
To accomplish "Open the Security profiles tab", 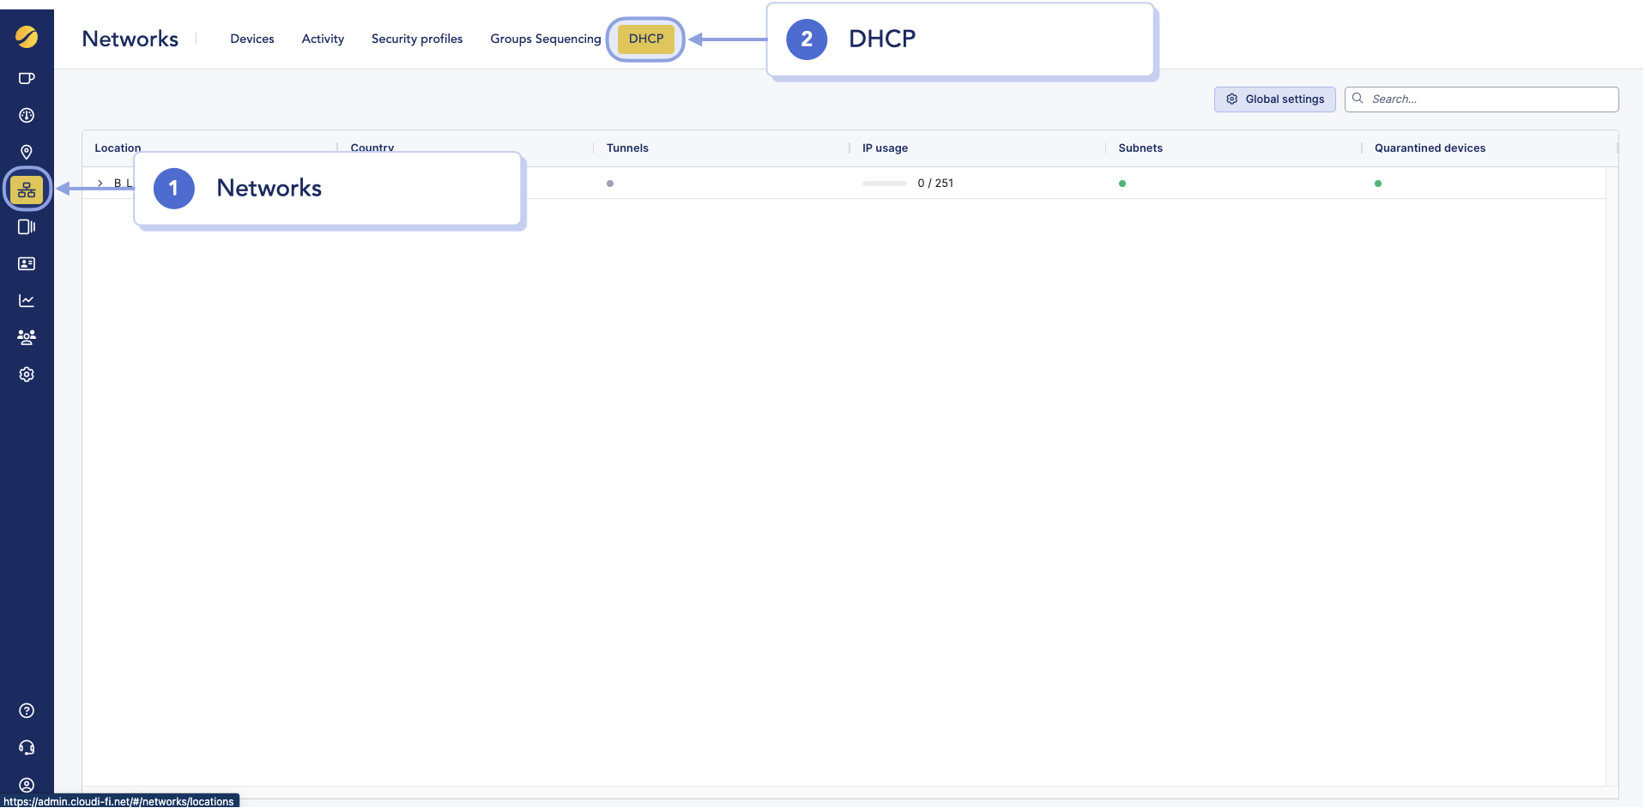I will click(416, 39).
